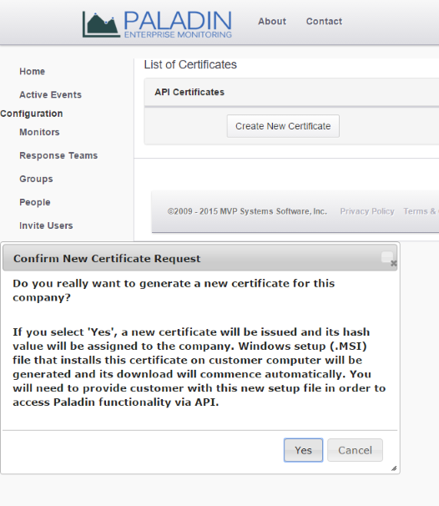Click the 'Do you really want' question text
Image resolution: width=439 pixels, height=506 pixels.
click(x=174, y=290)
